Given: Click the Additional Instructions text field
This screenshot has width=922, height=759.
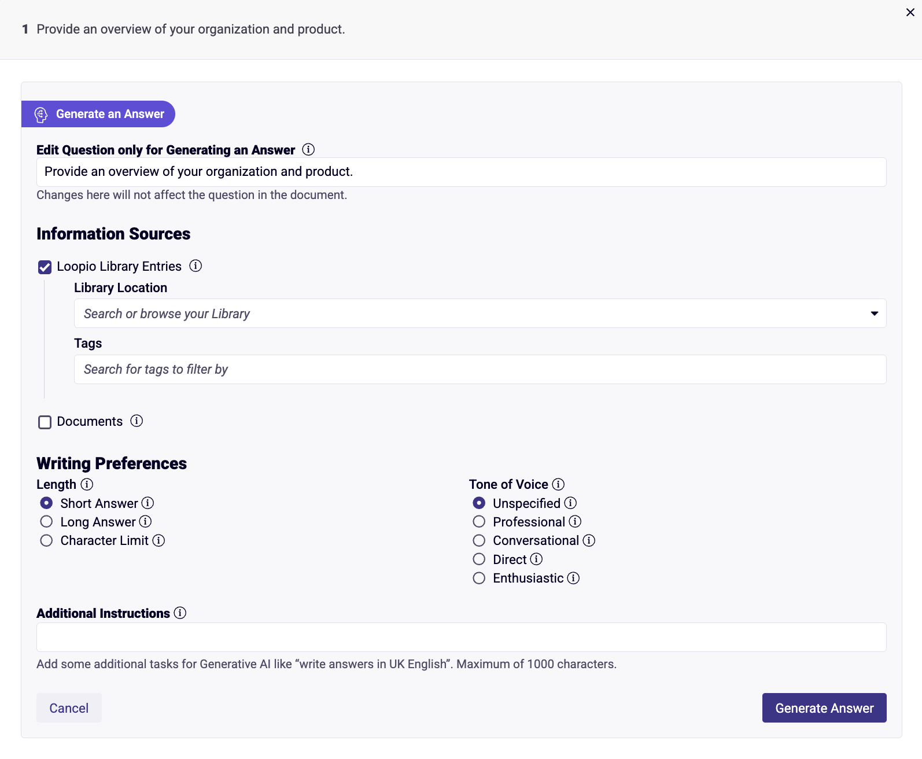Looking at the screenshot, I should tap(461, 638).
